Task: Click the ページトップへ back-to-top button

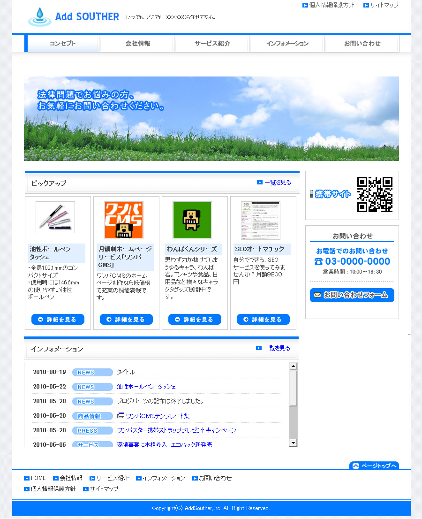Action: coord(374,466)
